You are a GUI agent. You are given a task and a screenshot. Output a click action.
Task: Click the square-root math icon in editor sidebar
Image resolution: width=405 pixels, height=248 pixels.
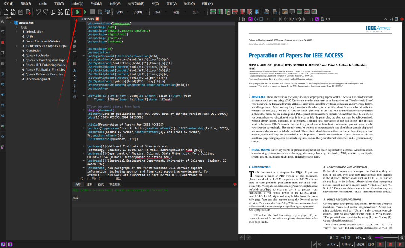click(75, 96)
